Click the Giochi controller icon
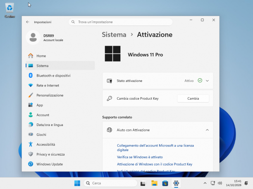Image resolution: width=253 pixels, height=189 pixels. point(31,134)
